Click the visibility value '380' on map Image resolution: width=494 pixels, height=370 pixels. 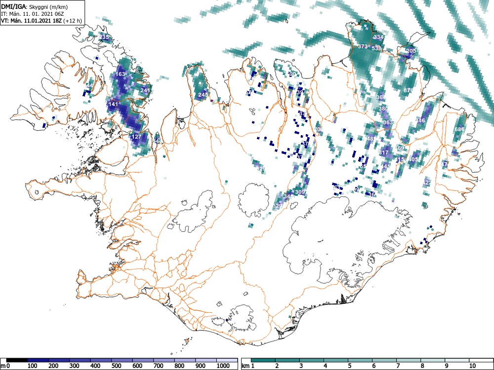(x=383, y=109)
